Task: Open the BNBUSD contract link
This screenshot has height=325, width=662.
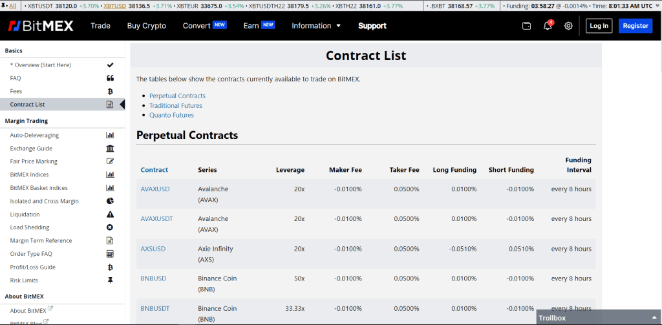Action: 153,278
